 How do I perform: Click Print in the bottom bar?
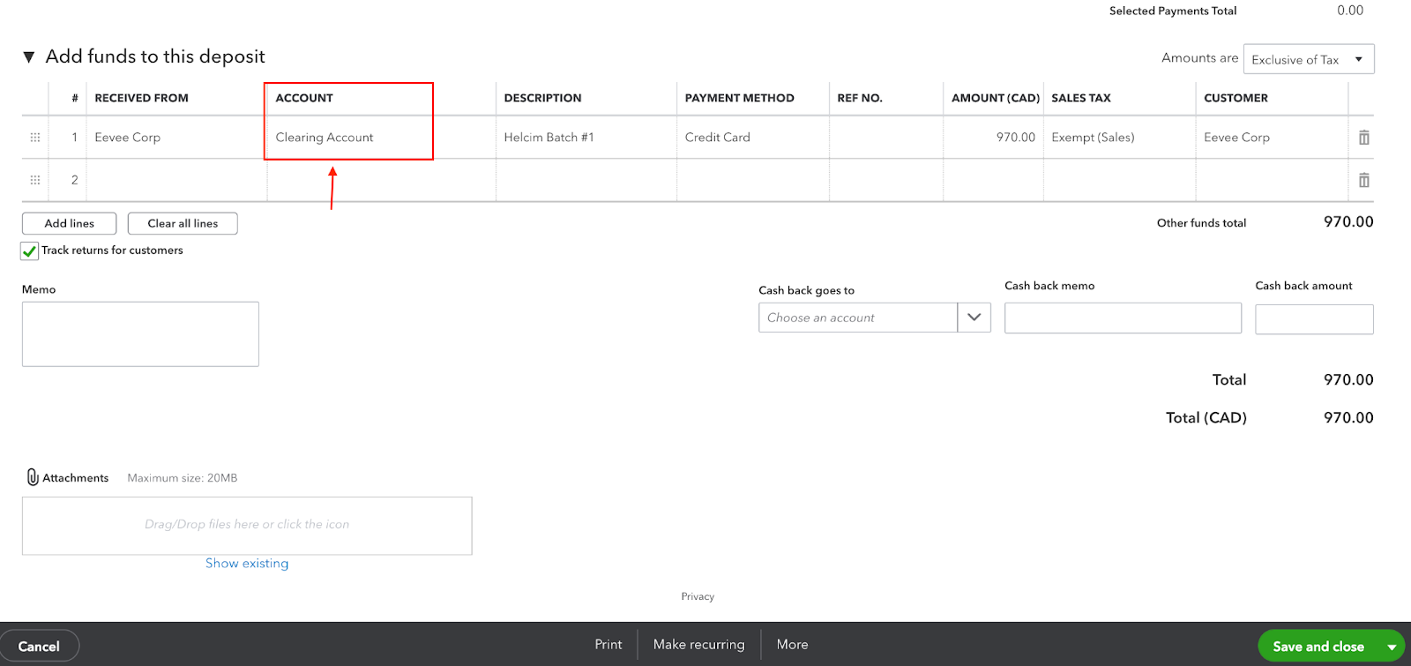[608, 645]
